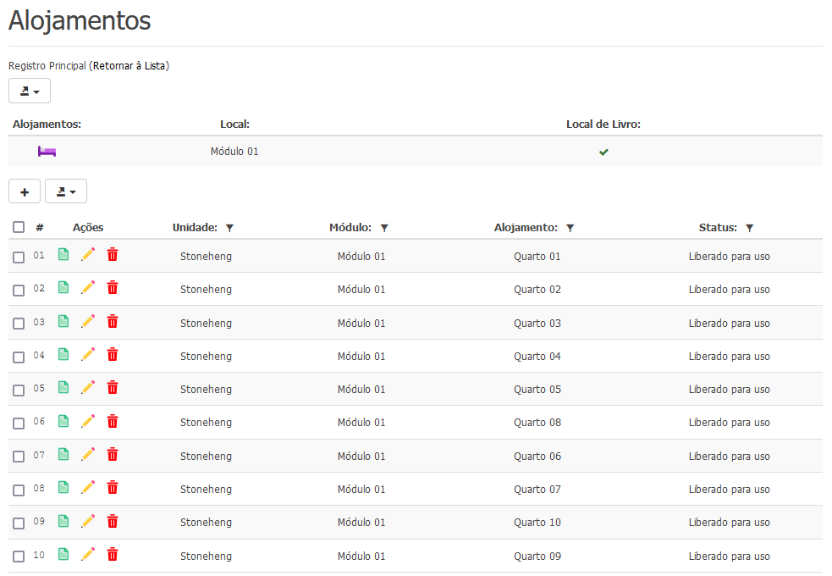The height and width of the screenshot is (576, 832).
Task: Open details of row 05 via green document icon
Action: tap(63, 388)
